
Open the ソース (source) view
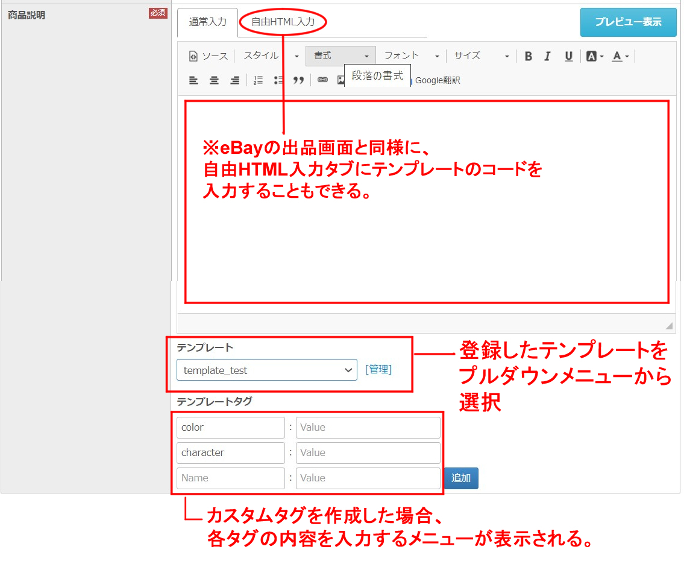(x=209, y=56)
